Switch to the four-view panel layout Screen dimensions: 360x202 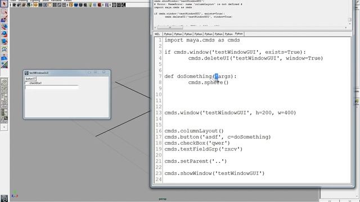(x=4, y=89)
